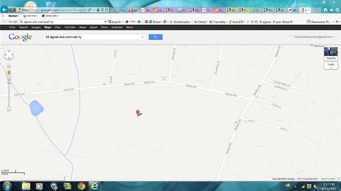The image size is (341, 191).
Task: Open Chrome from the Windows taskbar
Action: click(x=81, y=186)
